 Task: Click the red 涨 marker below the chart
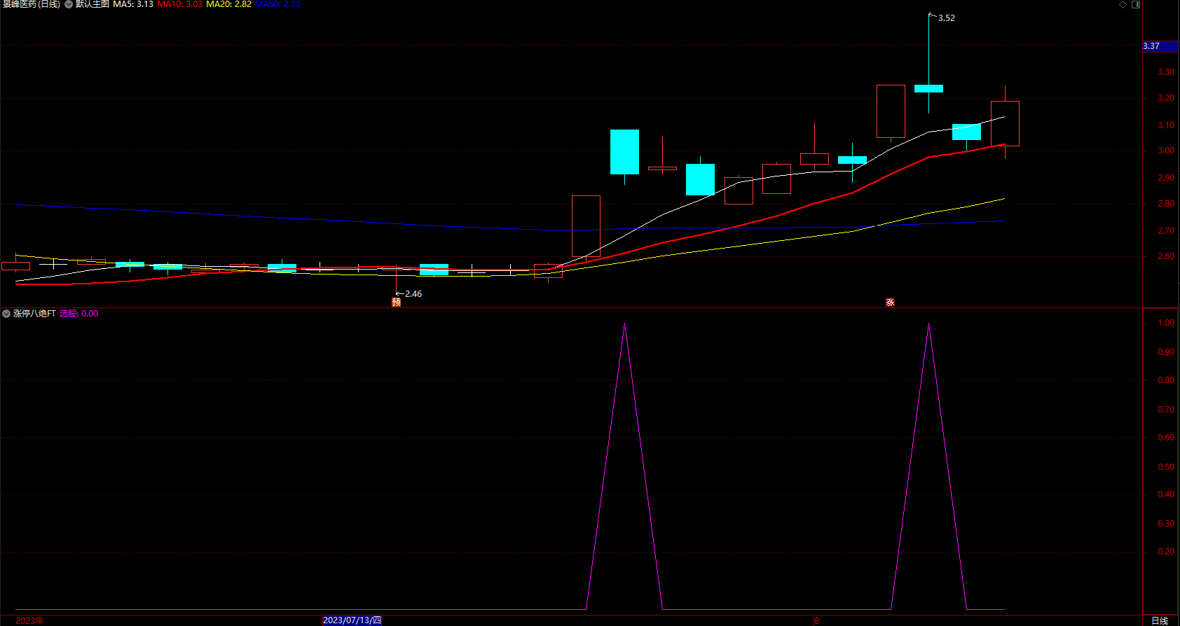click(890, 302)
